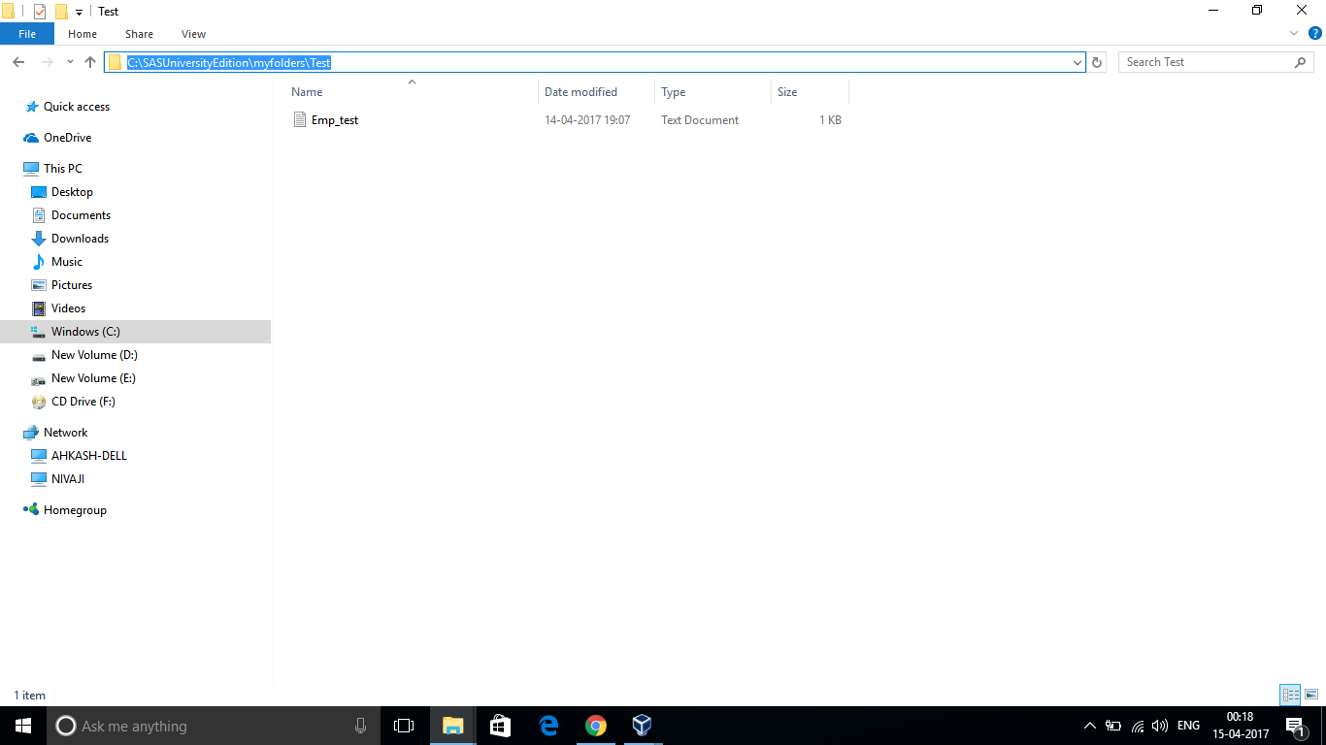
Task: Click the Downloads icon in the sidebar
Action: pos(39,238)
